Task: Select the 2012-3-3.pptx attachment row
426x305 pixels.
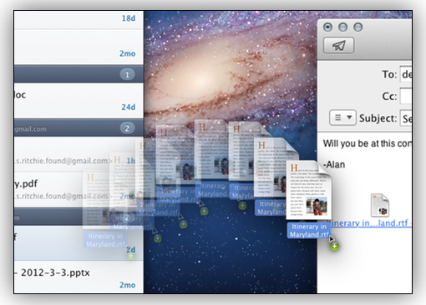Action: pos(79,277)
